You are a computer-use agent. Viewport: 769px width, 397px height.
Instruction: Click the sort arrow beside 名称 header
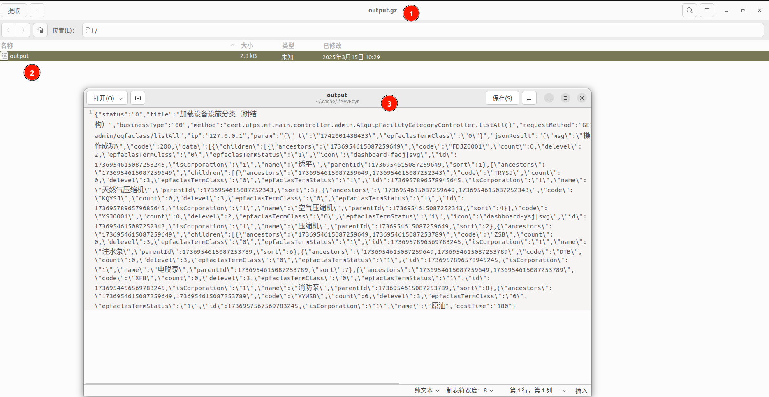(x=232, y=45)
